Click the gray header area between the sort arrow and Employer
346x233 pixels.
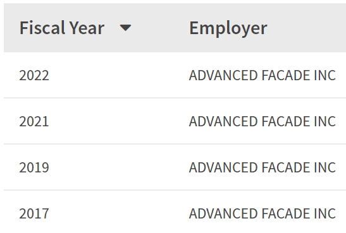160,28
